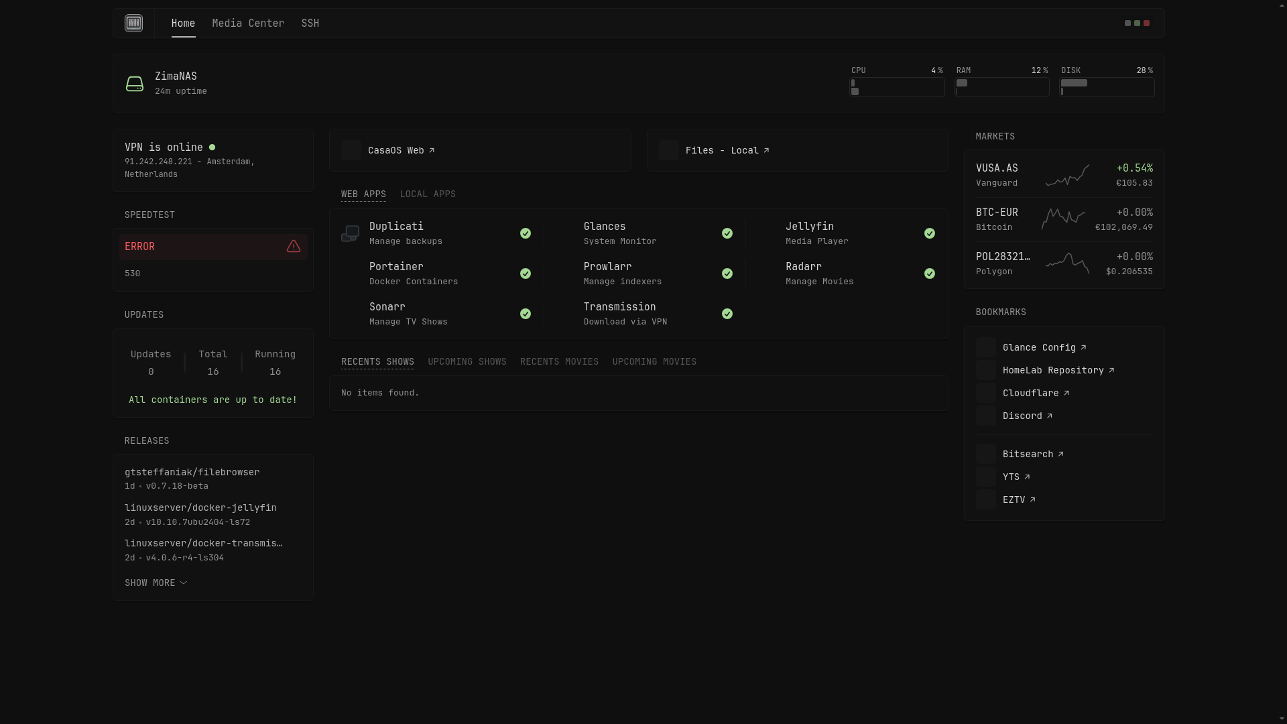Click the DISK usage bar
Viewport: 1287px width, 724px height.
click(x=1107, y=87)
